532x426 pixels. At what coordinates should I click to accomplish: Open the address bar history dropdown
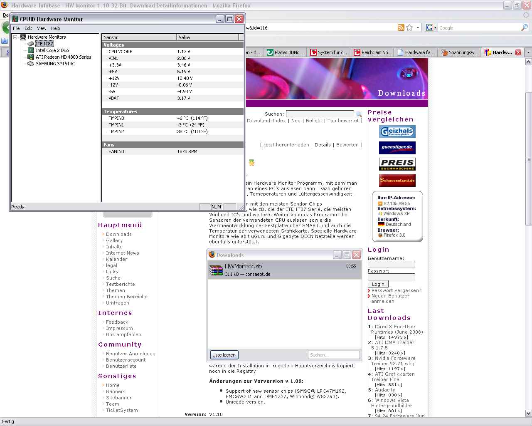tap(418, 28)
